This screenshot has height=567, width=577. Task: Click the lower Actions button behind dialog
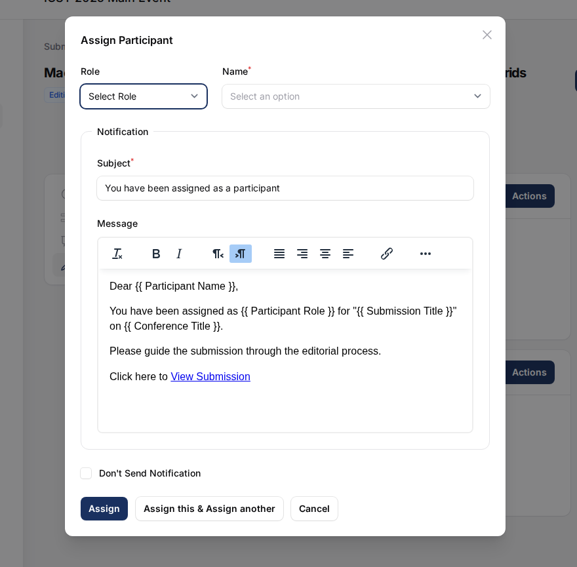tap(529, 372)
